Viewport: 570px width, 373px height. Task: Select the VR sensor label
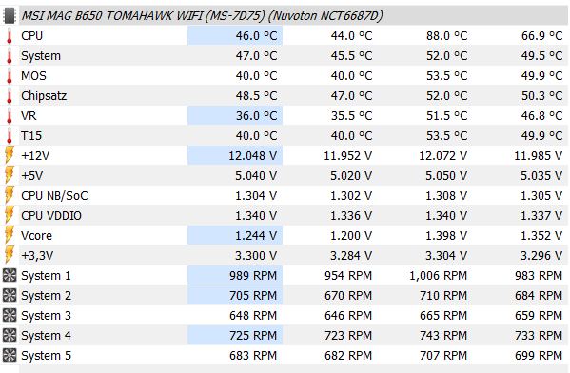(x=29, y=116)
